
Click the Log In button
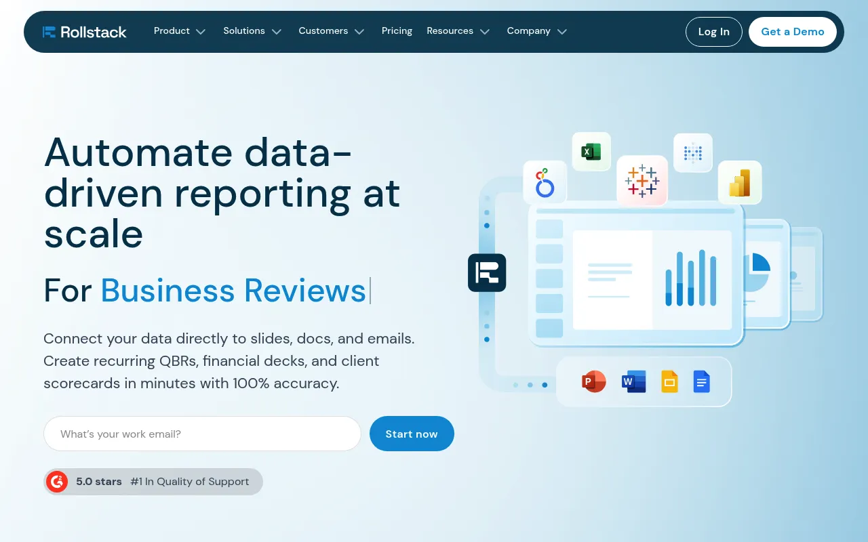click(714, 32)
